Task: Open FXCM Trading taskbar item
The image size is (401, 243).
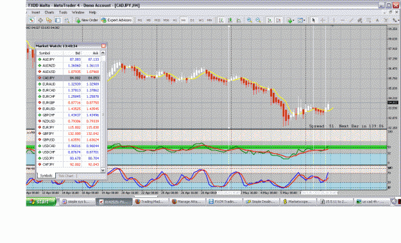Action: 224,201
